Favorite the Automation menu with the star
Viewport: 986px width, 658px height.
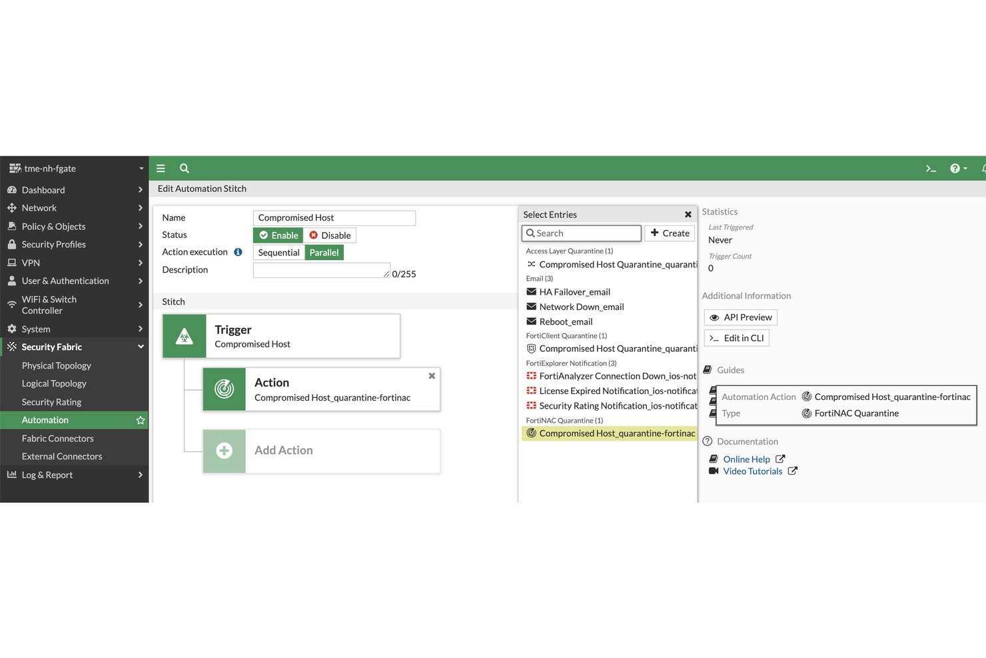141,420
